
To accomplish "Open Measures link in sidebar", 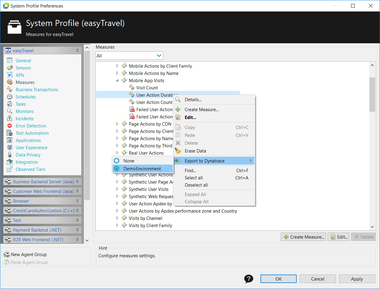I will point(25,82).
